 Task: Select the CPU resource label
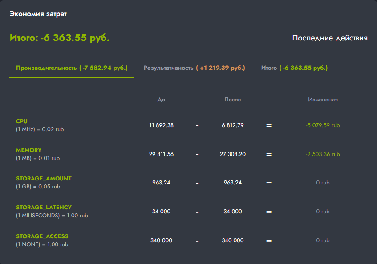[x=22, y=121]
